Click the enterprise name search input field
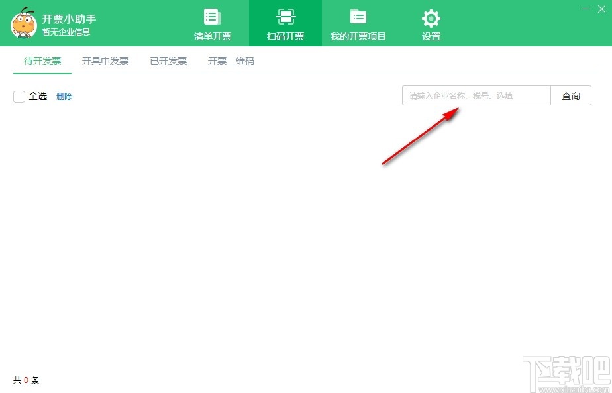This screenshot has width=612, height=393. (476, 95)
